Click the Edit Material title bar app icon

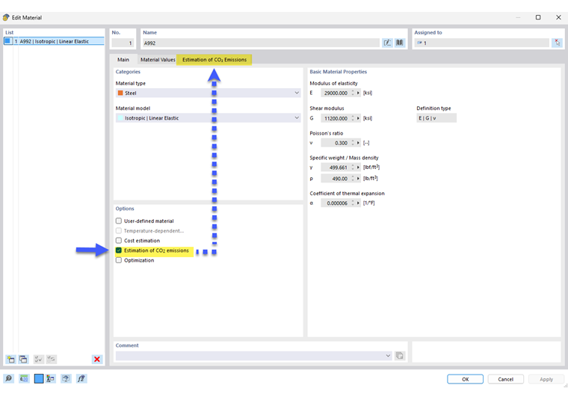pos(6,17)
